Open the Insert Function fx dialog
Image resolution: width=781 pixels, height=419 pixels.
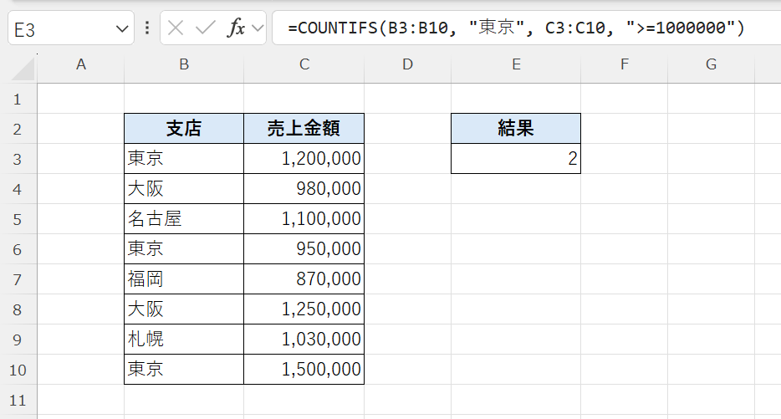point(237,28)
